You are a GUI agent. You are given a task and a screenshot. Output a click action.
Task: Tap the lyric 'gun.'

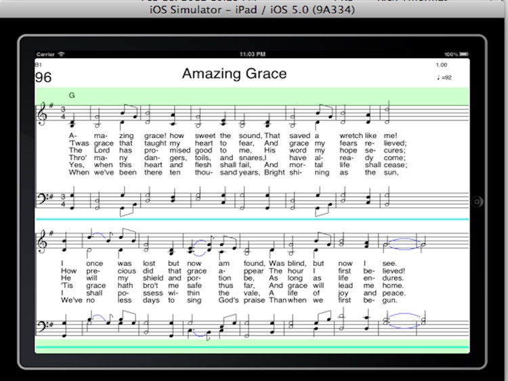tap(389, 300)
